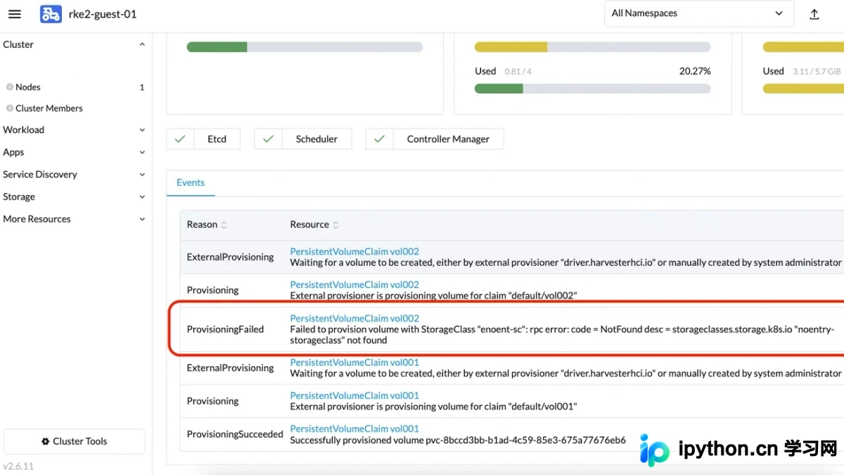Select the Events tab
Screen dimensions: 844x475
coord(191,183)
